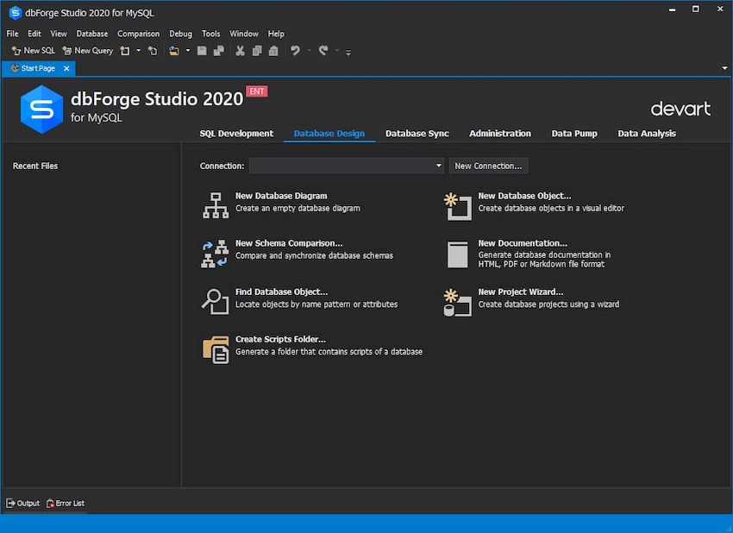Screen dimensions: 733x533
Task: Show the Output panel
Action: tap(22, 503)
